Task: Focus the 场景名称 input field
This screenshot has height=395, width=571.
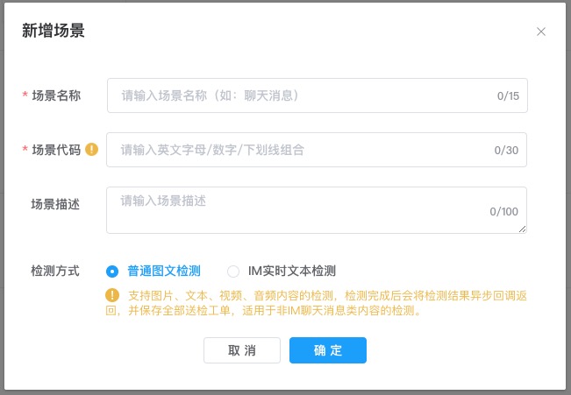Action: coord(318,95)
